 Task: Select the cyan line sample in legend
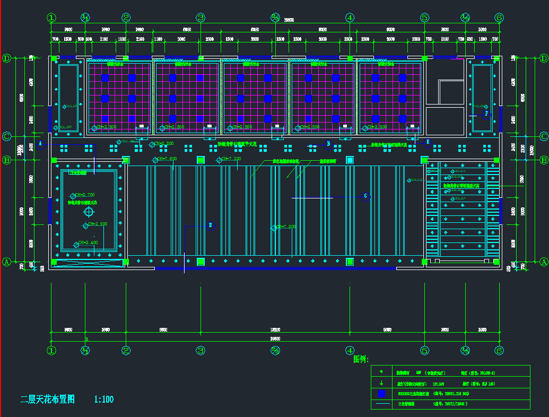(381, 404)
